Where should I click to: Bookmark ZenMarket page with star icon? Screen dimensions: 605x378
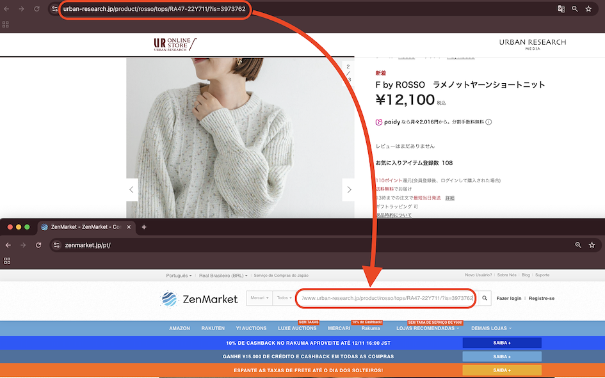pos(592,245)
